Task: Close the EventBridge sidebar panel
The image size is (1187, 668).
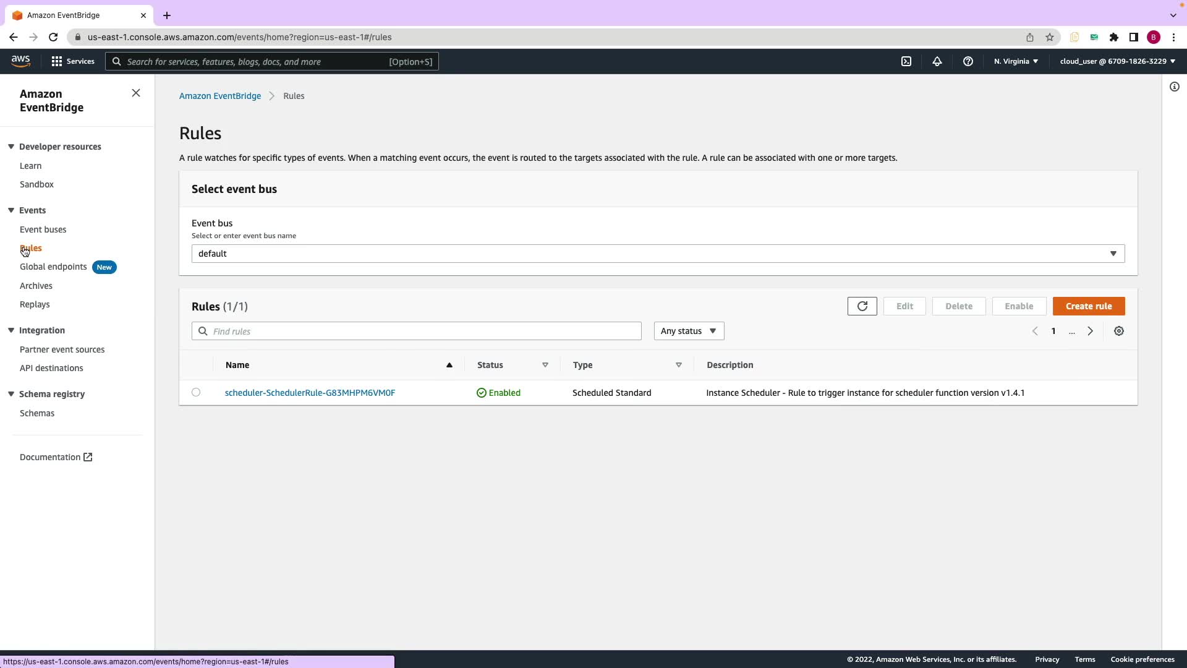Action: [136, 93]
